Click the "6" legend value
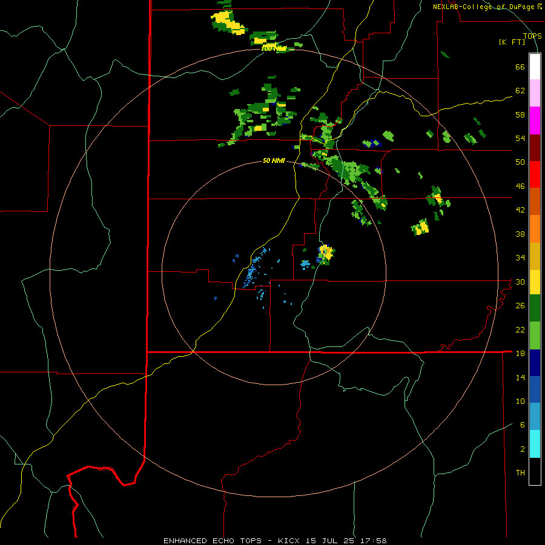 point(523,425)
